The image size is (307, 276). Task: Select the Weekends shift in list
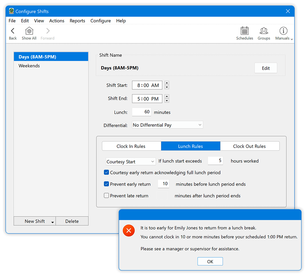pos(51,66)
